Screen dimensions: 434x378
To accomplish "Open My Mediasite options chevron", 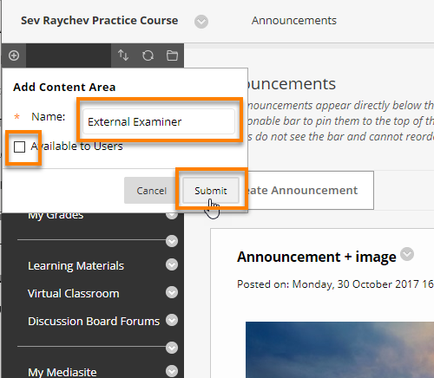I will point(172,371).
